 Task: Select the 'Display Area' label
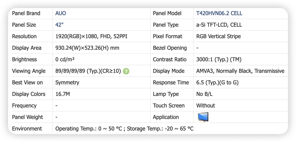tap(27, 48)
